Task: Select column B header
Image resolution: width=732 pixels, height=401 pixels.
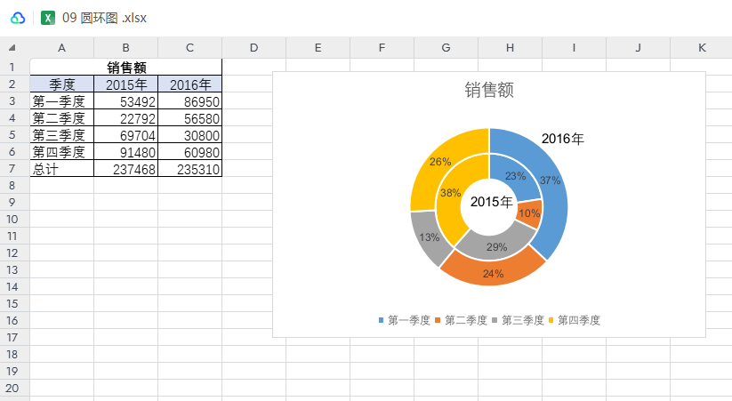Action: [125, 48]
